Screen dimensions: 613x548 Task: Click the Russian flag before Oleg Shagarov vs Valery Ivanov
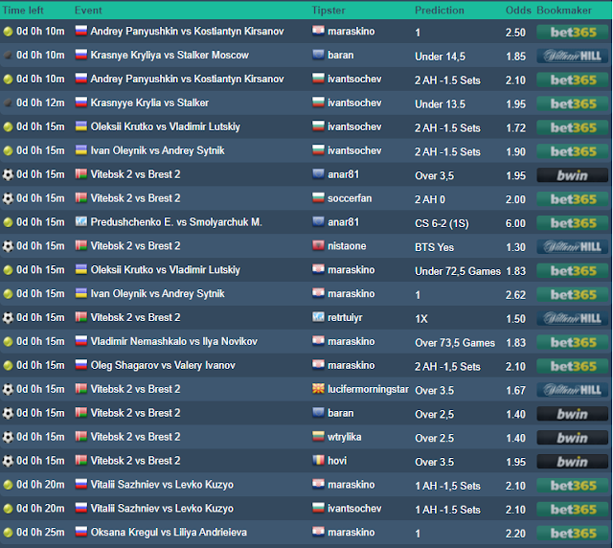pyautogui.click(x=81, y=365)
